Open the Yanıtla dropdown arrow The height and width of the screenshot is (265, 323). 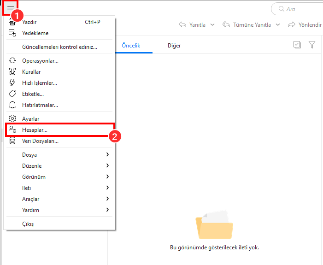212,25
